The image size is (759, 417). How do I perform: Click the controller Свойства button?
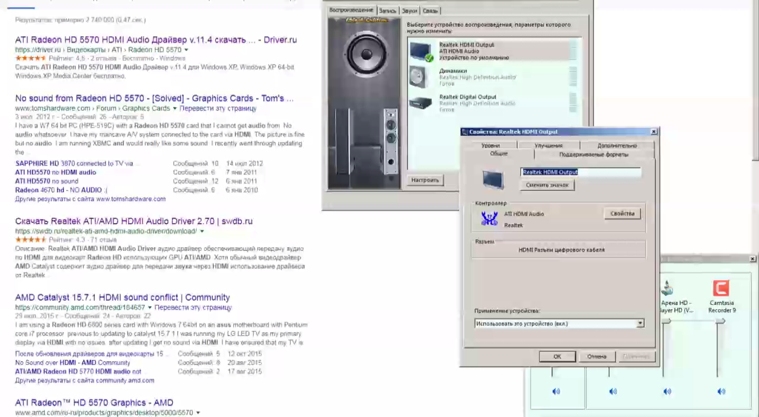[x=622, y=214]
